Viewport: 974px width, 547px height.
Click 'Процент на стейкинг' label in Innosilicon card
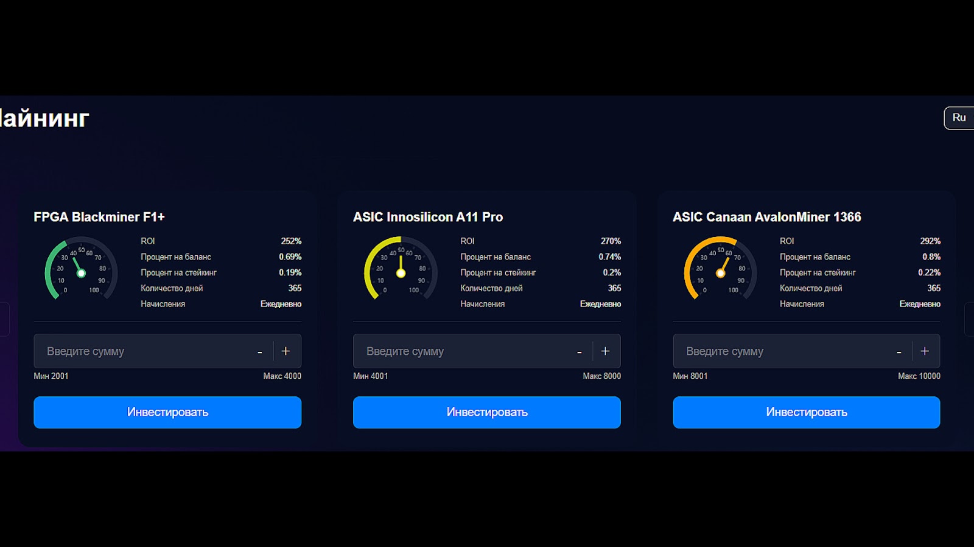(x=498, y=273)
